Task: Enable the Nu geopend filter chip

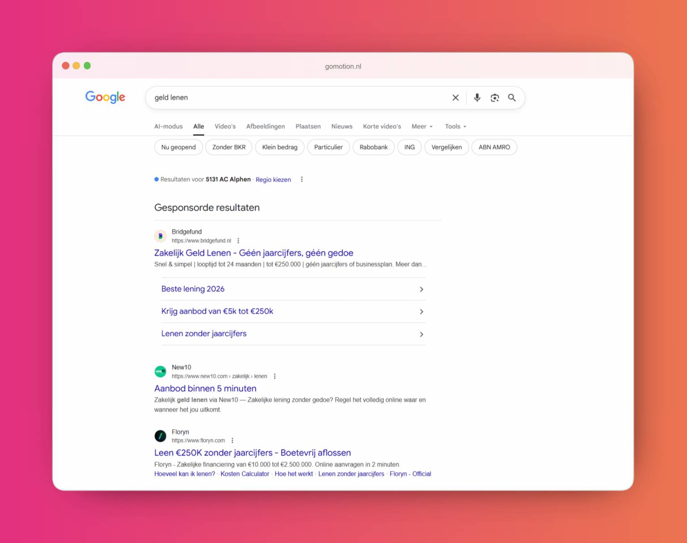Action: pyautogui.click(x=178, y=147)
